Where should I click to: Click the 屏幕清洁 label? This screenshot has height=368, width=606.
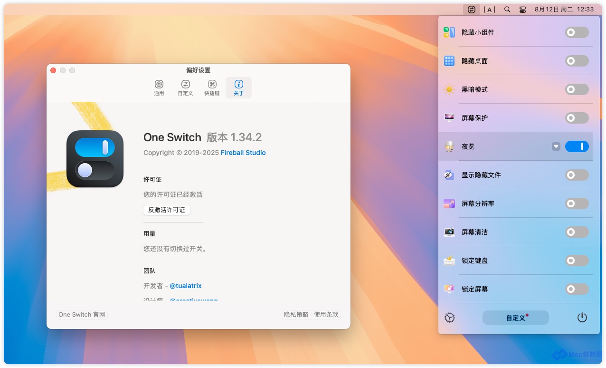pyautogui.click(x=474, y=232)
